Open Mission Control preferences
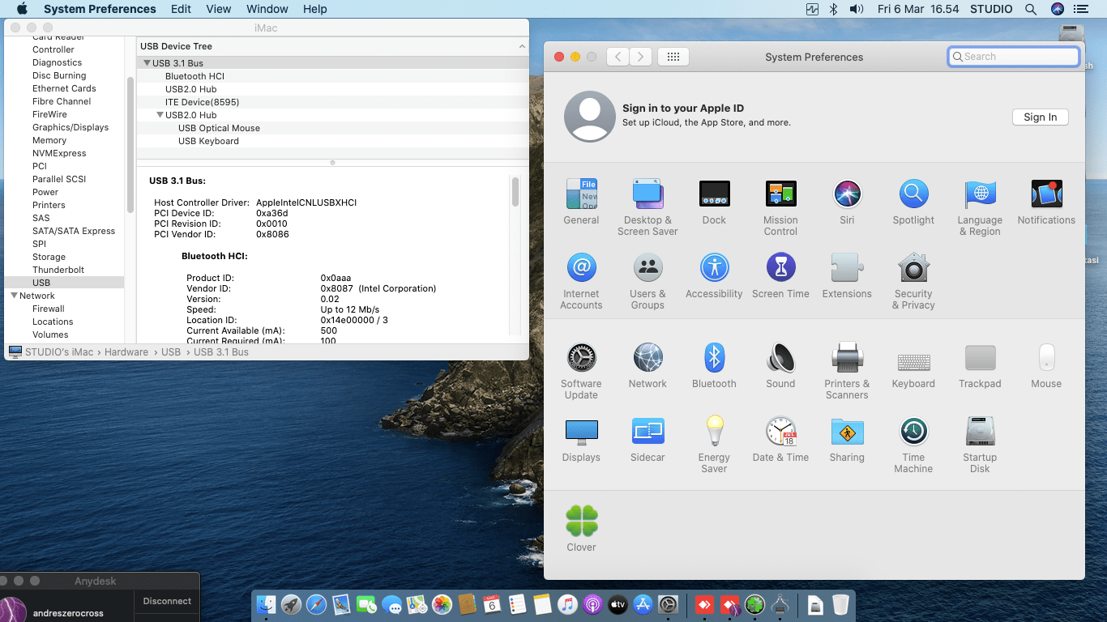The height and width of the screenshot is (622, 1107). click(x=780, y=194)
